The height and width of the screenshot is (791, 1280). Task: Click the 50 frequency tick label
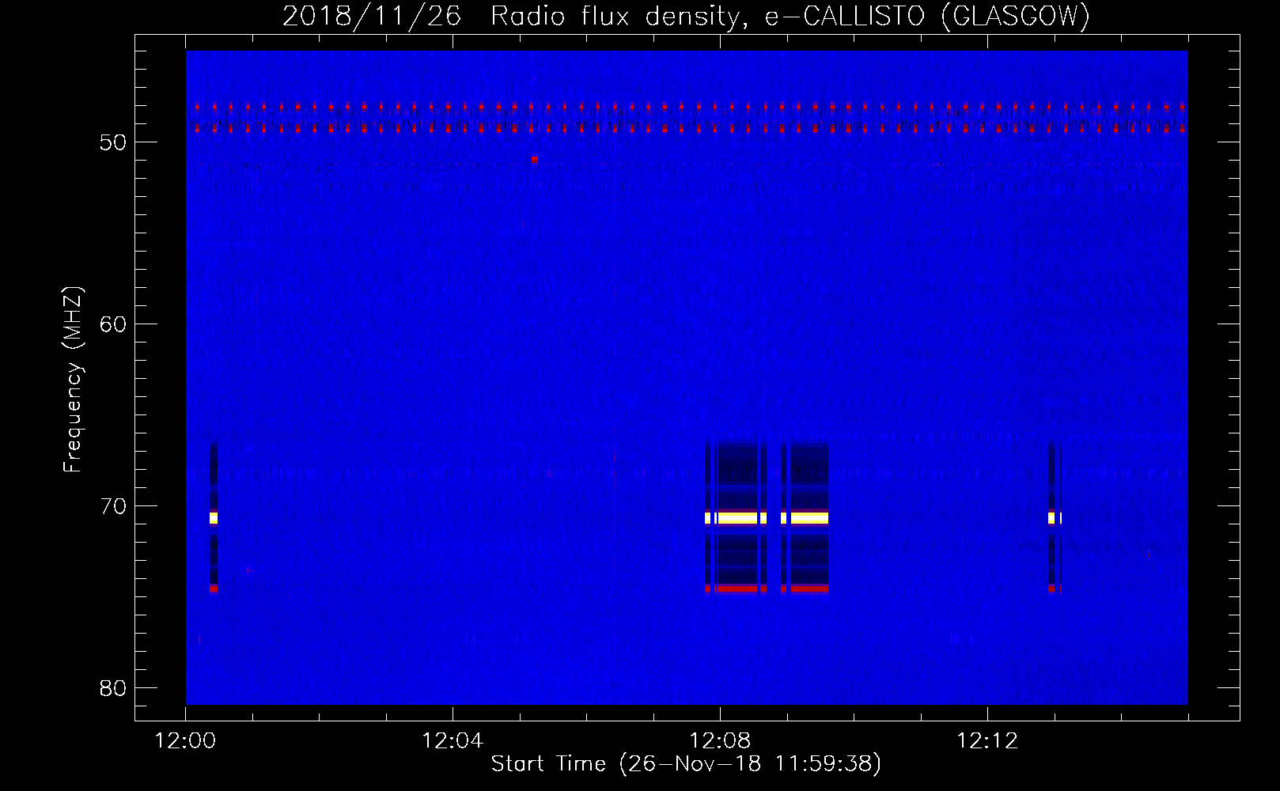pos(113,142)
